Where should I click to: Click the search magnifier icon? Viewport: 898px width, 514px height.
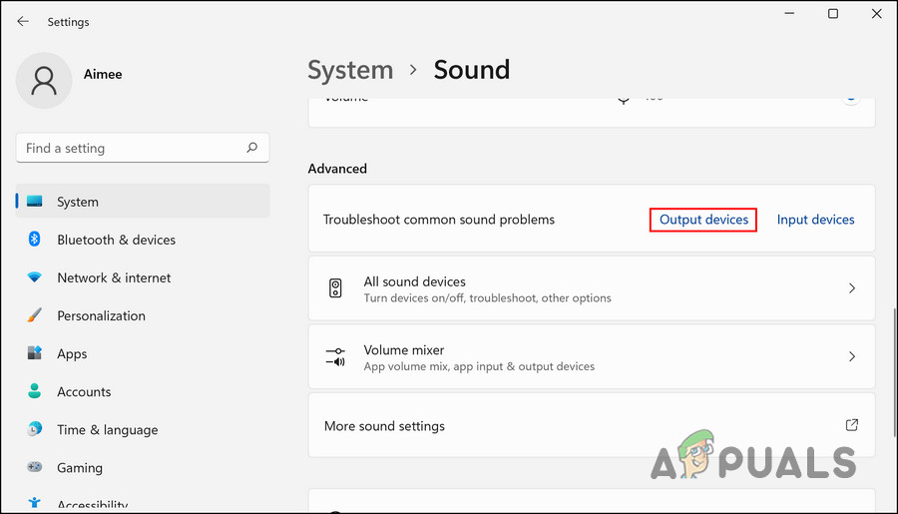(252, 148)
